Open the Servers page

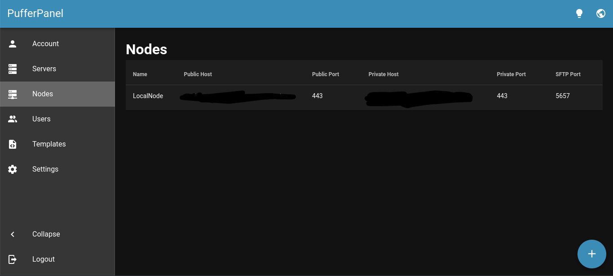tap(44, 69)
